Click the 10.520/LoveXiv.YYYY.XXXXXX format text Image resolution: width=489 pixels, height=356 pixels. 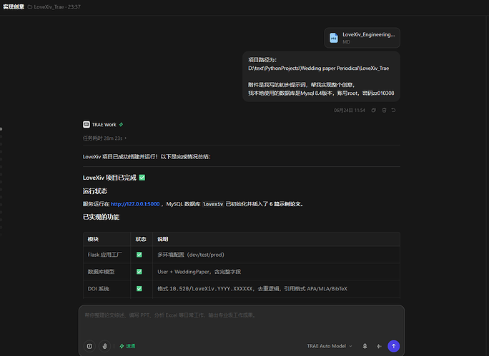[x=211, y=289]
